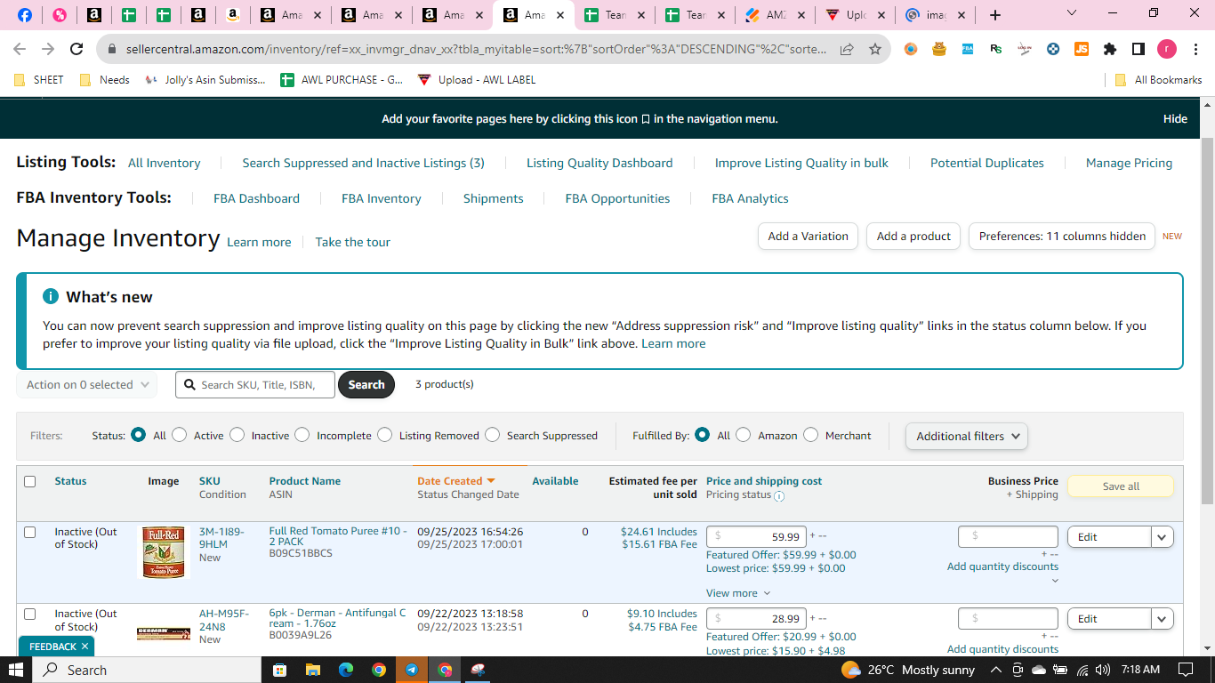1215x683 pixels.
Task: Click the Take the tour link
Action: [353, 242]
